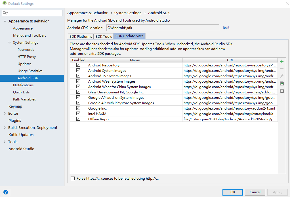Select the SDK Update Sites tab

[129, 36]
